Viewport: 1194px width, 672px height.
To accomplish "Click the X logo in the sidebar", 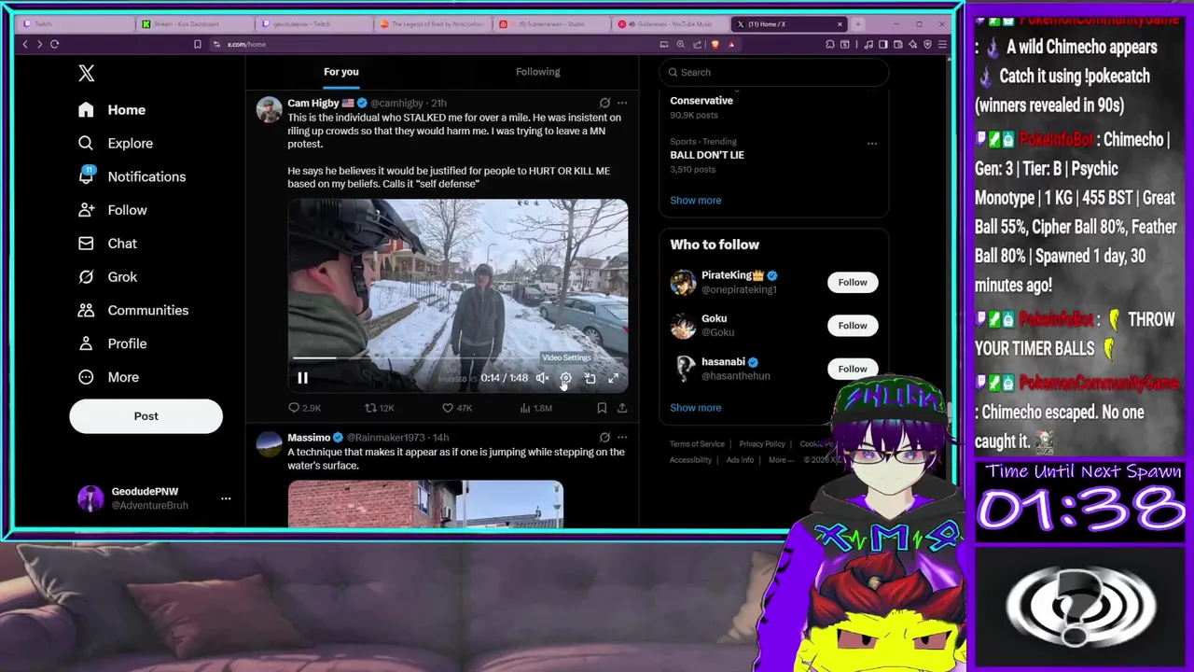I will point(87,73).
